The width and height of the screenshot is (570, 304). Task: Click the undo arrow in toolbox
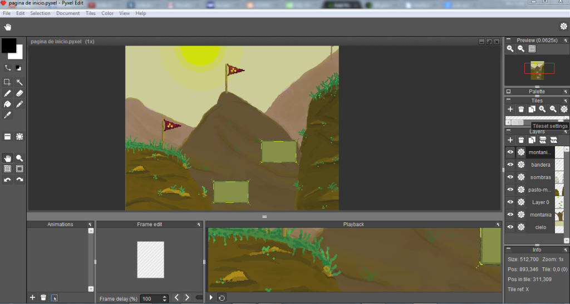point(7,180)
